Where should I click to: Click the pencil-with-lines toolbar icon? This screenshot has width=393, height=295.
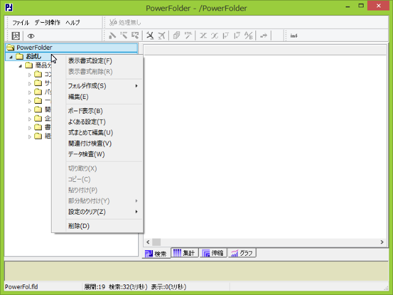coord(124,36)
